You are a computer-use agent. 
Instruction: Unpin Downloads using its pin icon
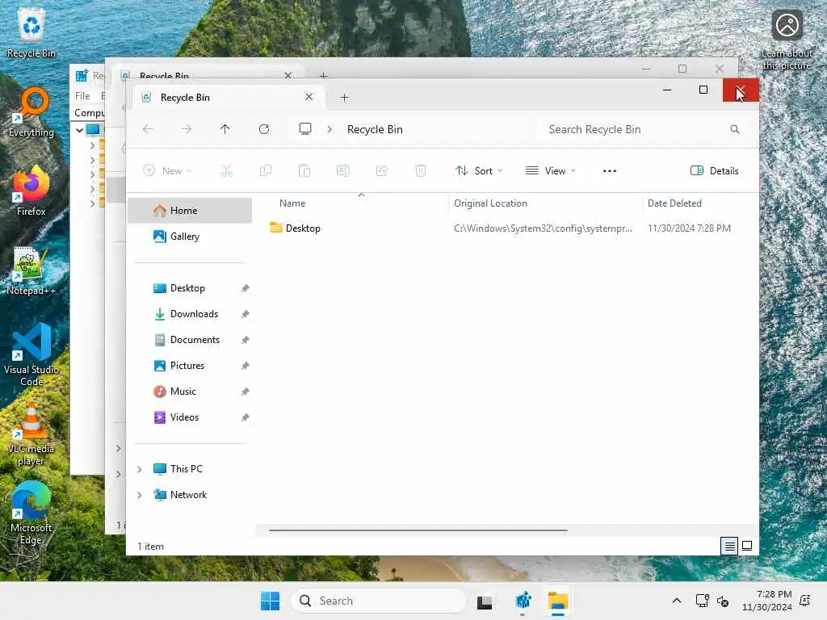(246, 314)
